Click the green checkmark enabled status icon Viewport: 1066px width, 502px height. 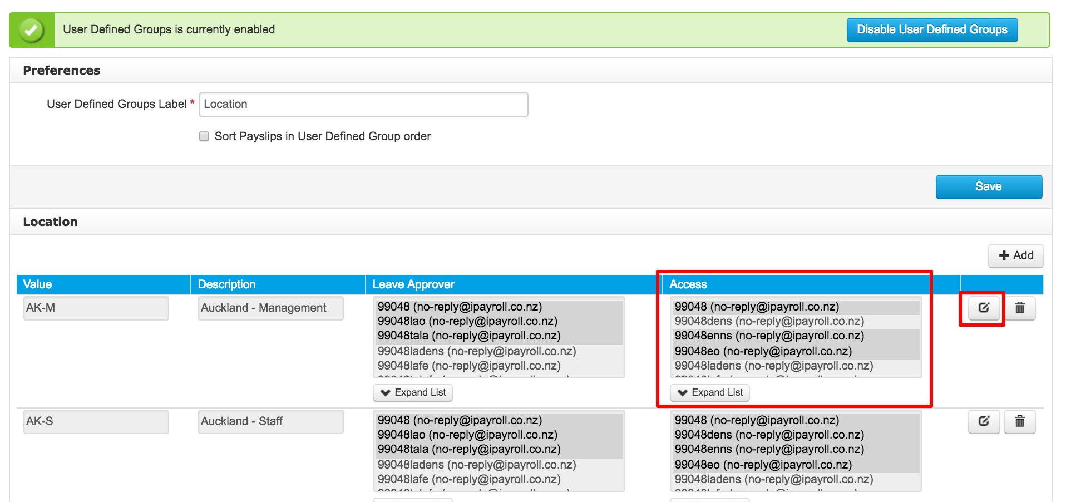click(x=32, y=30)
